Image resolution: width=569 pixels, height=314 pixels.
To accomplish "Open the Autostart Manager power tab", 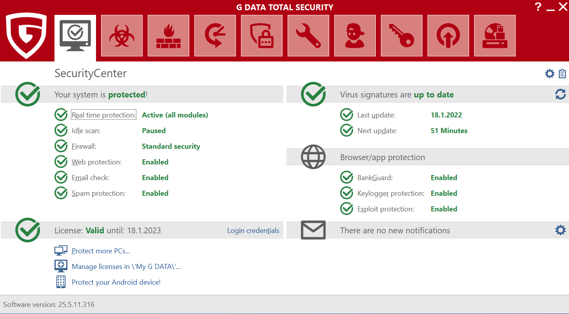I will click(x=448, y=36).
